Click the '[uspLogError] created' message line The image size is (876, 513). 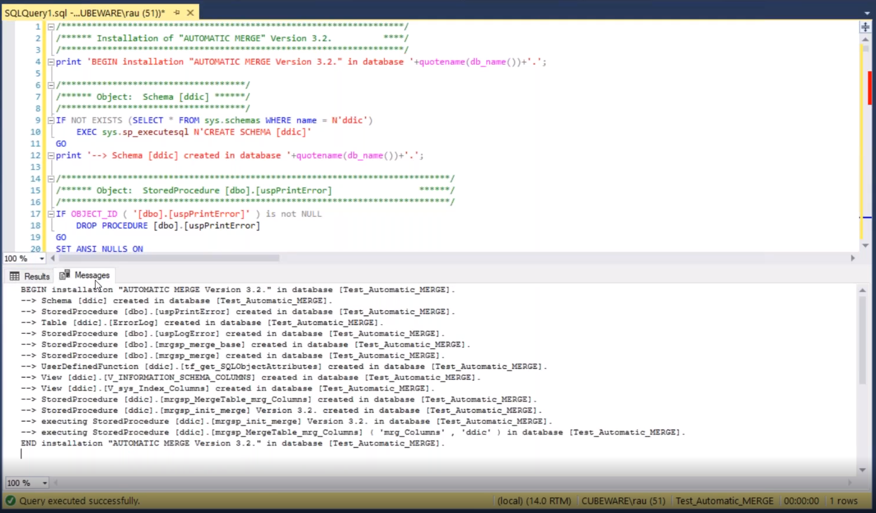(x=233, y=333)
